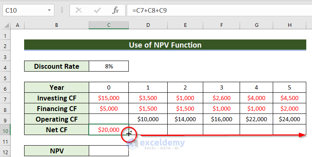Select the 'Discount Rate' label cell
The image size is (312, 157).
point(56,66)
